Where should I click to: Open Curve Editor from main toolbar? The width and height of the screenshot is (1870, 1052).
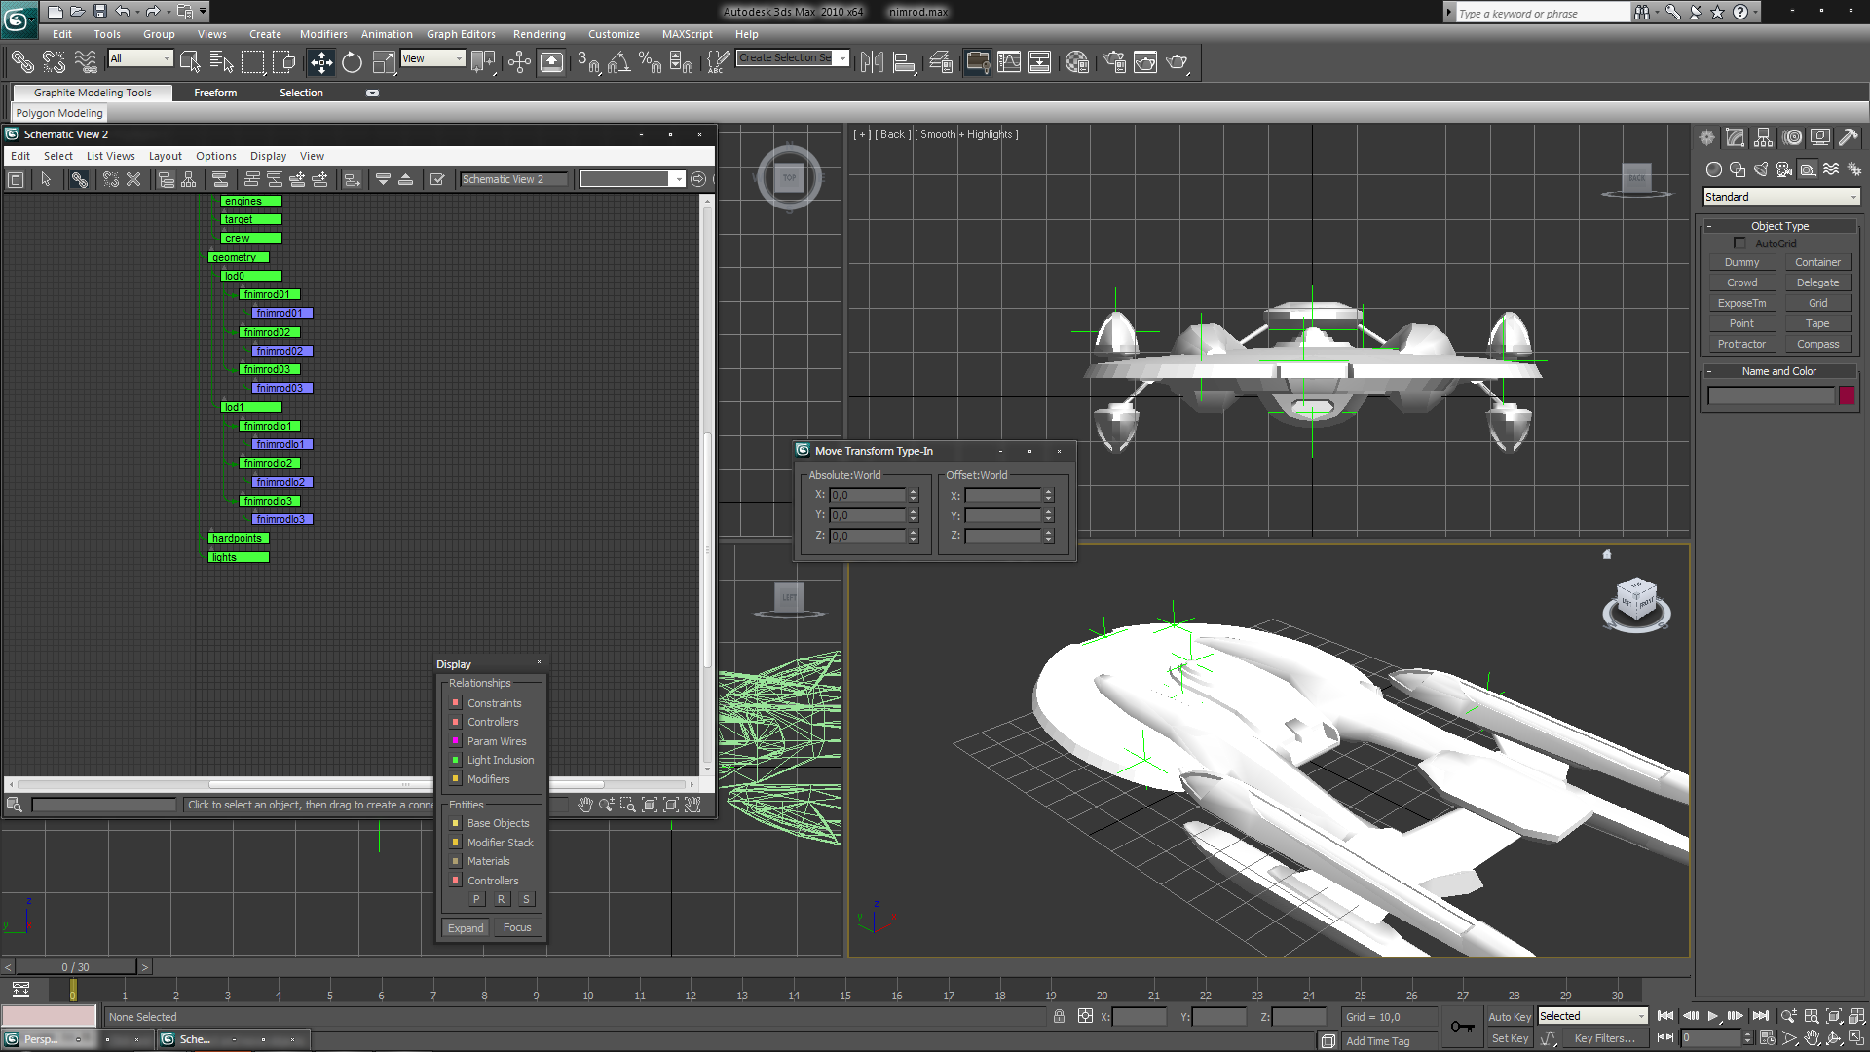pyautogui.click(x=1009, y=62)
